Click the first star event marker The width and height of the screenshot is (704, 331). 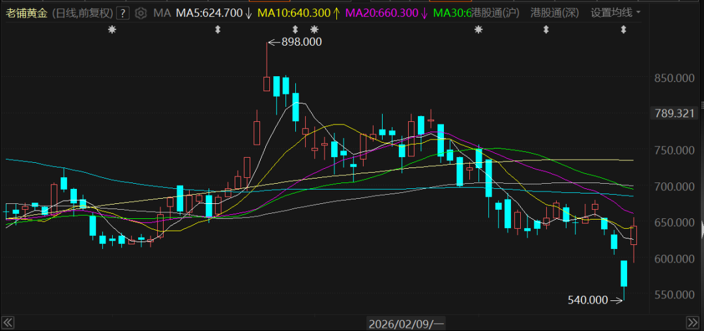coord(112,29)
